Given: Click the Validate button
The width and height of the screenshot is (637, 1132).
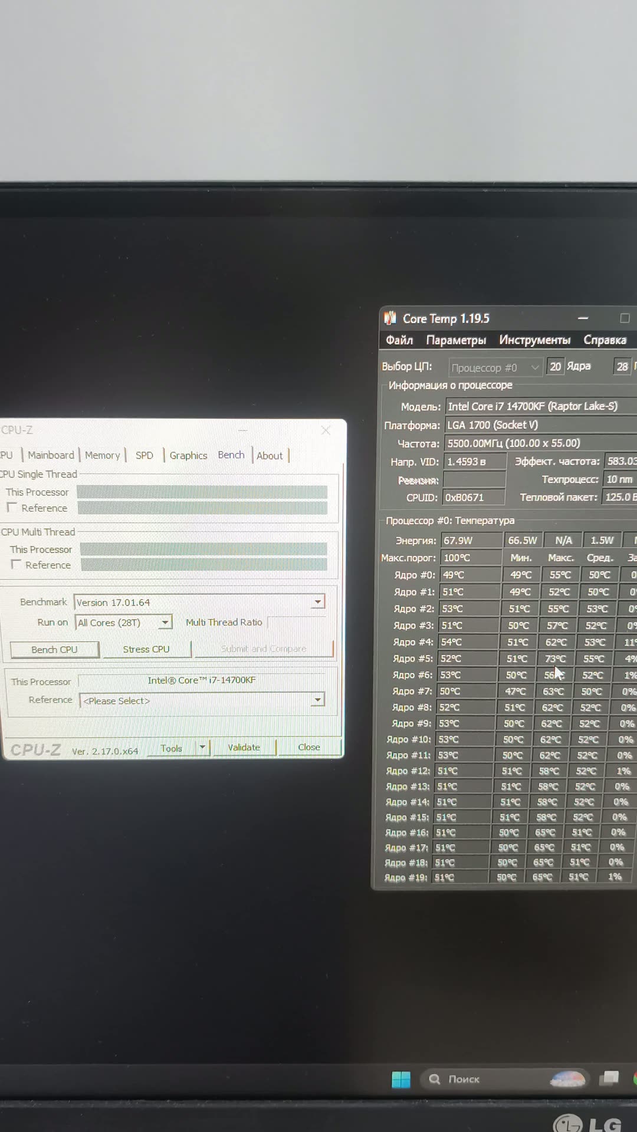Looking at the screenshot, I should tap(244, 747).
